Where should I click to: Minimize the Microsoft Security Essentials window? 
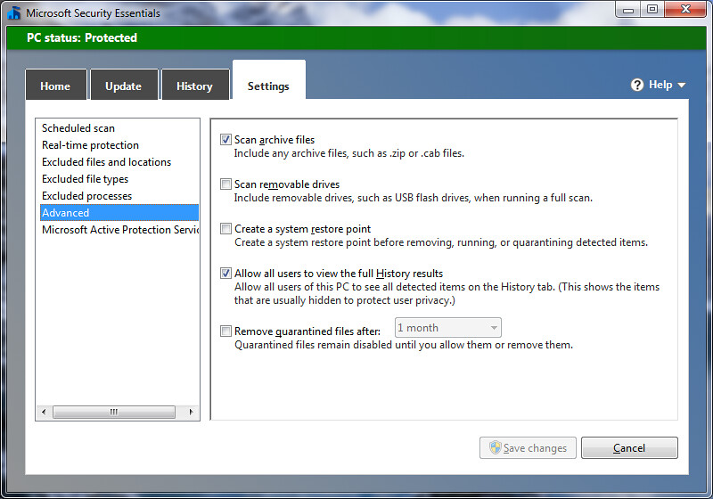coord(628,10)
